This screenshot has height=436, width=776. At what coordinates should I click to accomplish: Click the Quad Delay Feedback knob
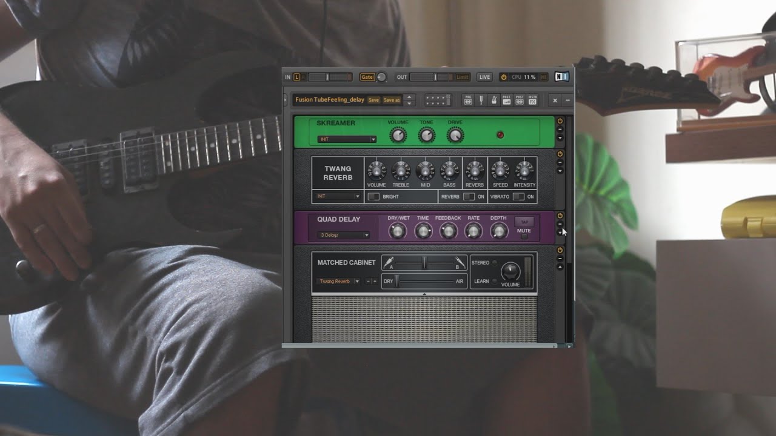pyautogui.click(x=448, y=230)
